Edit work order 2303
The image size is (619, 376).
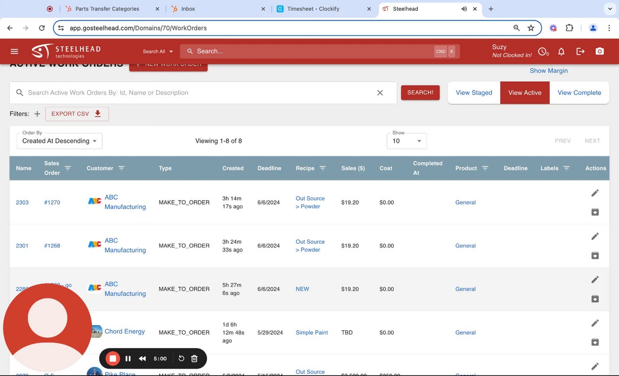[x=595, y=193]
